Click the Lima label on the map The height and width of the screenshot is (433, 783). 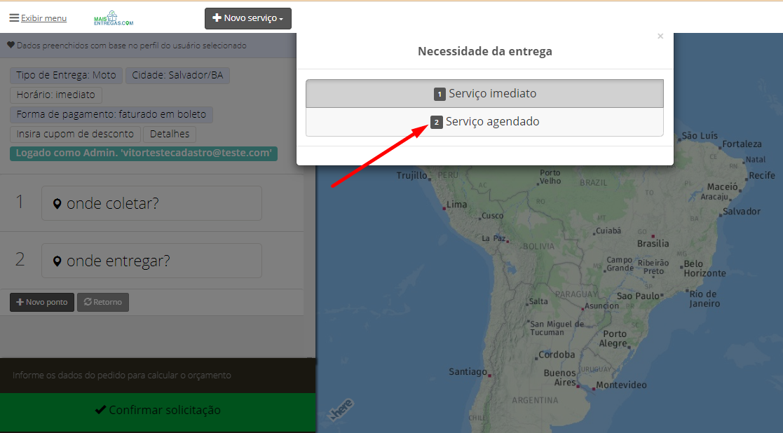coord(456,205)
